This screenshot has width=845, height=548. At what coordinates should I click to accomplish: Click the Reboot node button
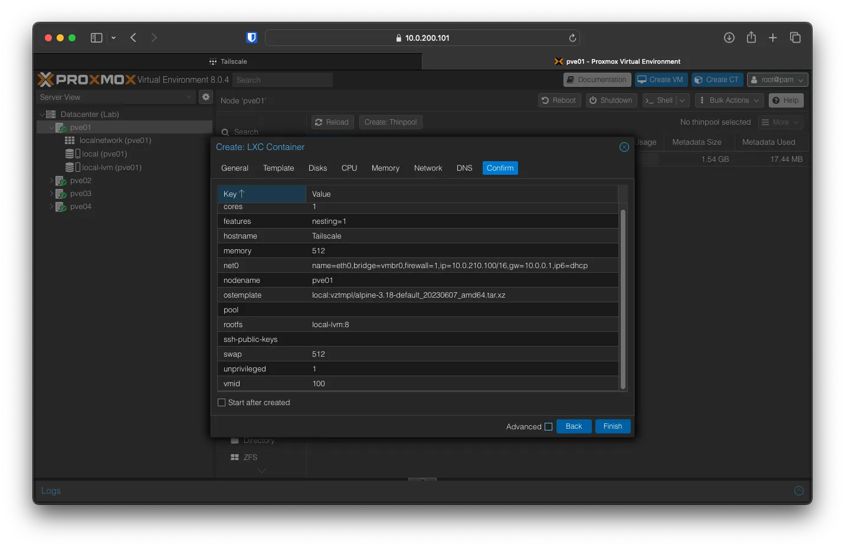[x=559, y=100]
